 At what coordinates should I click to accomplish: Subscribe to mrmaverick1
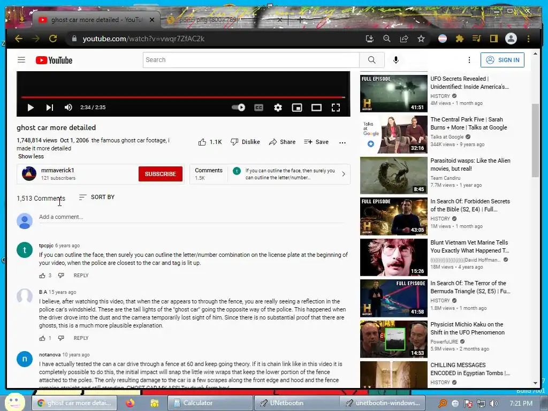pos(161,174)
